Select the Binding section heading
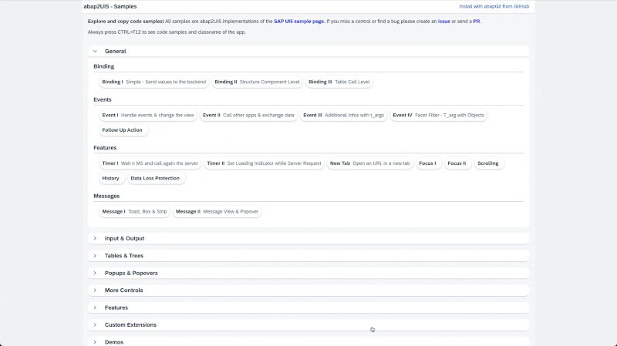617x346 pixels. click(104, 66)
